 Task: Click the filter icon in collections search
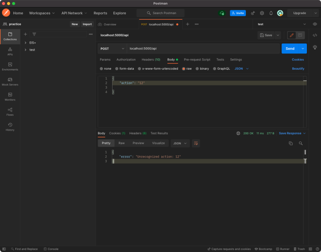tap(34, 34)
